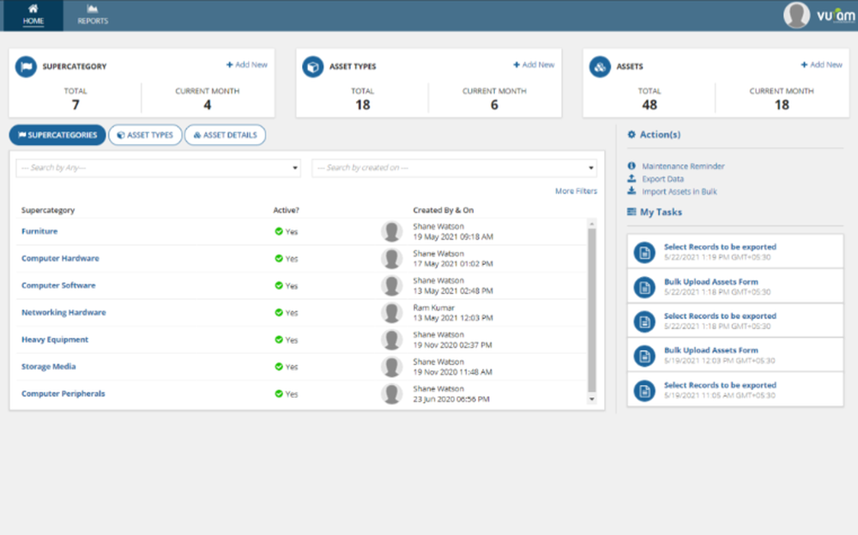
Task: Click the user profile avatar
Action: pos(795,15)
